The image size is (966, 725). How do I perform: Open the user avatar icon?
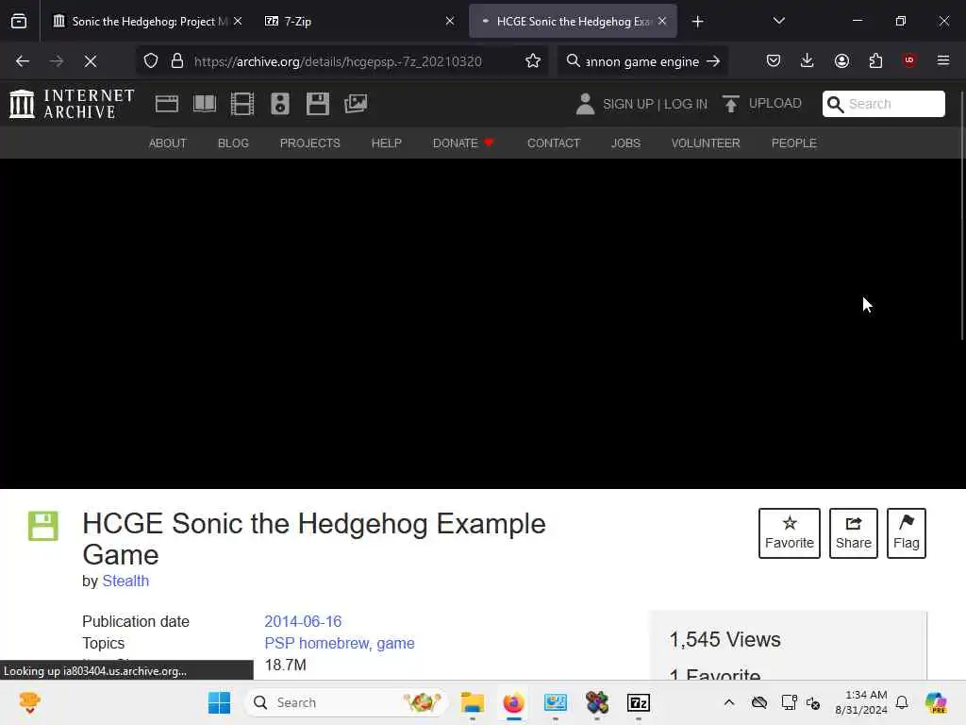click(x=585, y=104)
